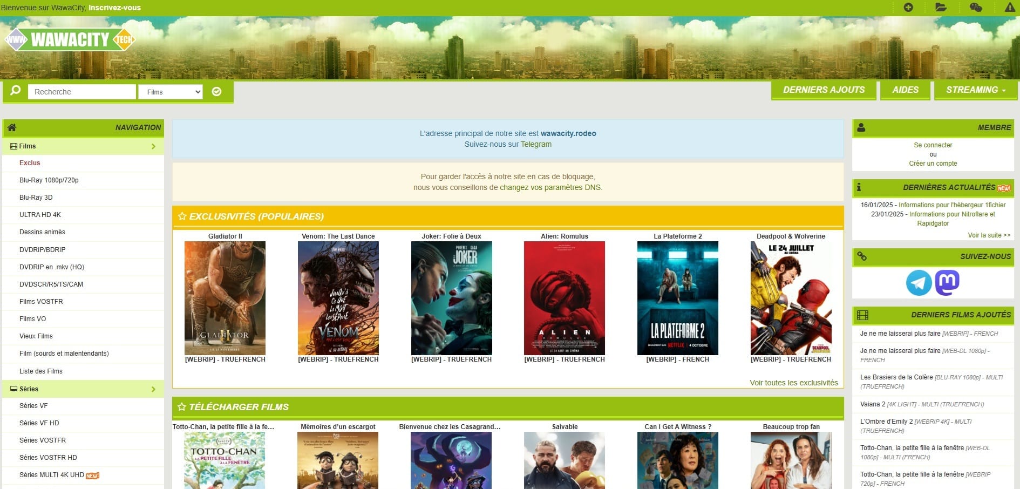Select Liste des Films in navigation

click(41, 371)
